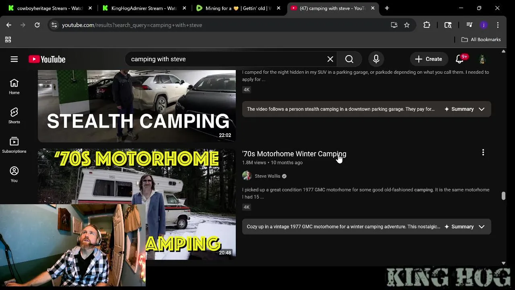
Task: Switch to cowboyheritage Stream tab
Action: (x=50, y=8)
